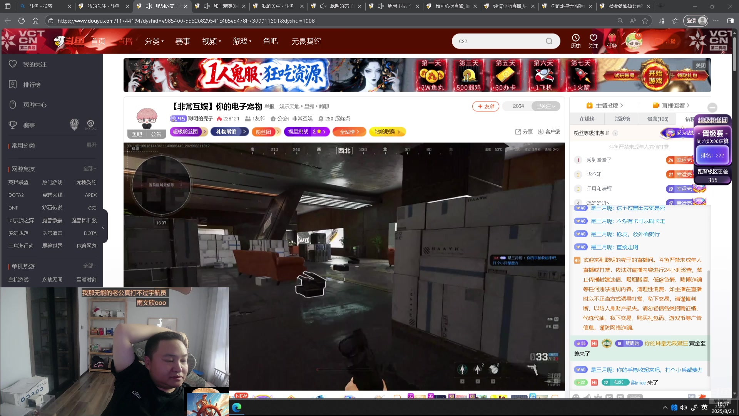The image size is (739, 416).
Task: Open browser settings three-dots menu
Action: (x=716, y=21)
